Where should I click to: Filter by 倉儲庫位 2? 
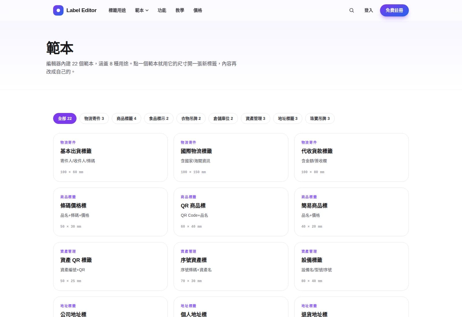[223, 118]
